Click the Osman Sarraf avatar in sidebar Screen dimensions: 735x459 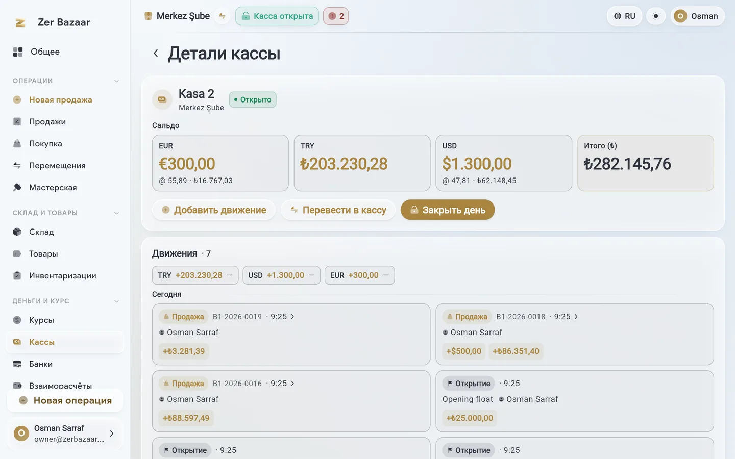tap(21, 433)
